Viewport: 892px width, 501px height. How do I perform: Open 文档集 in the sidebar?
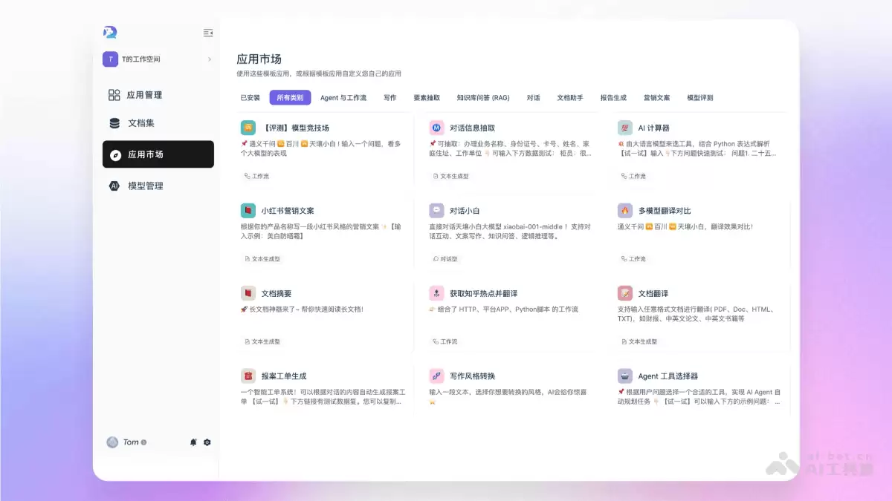pos(158,123)
